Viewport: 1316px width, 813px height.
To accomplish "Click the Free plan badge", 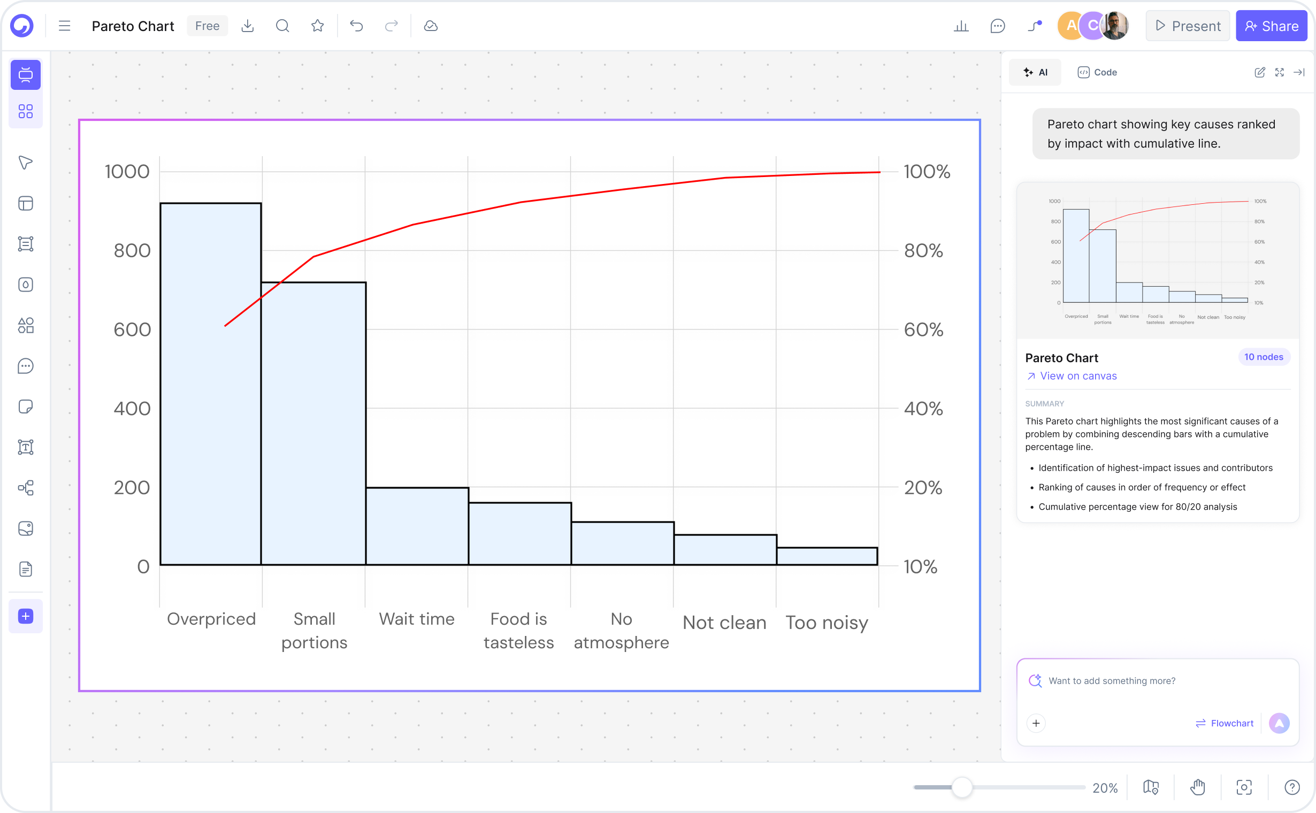I will (207, 26).
